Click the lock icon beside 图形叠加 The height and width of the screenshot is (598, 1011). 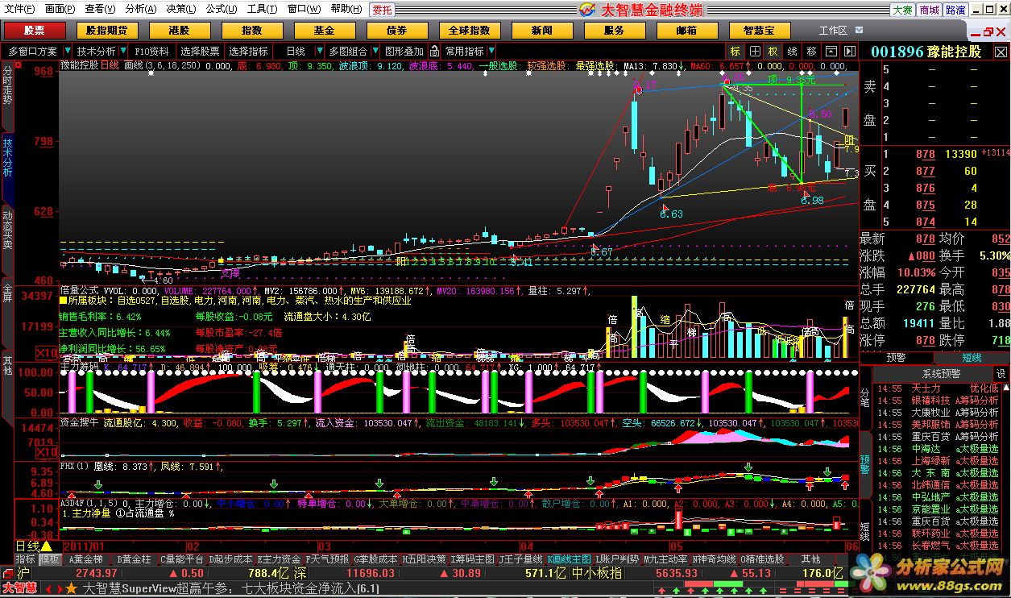[433, 51]
